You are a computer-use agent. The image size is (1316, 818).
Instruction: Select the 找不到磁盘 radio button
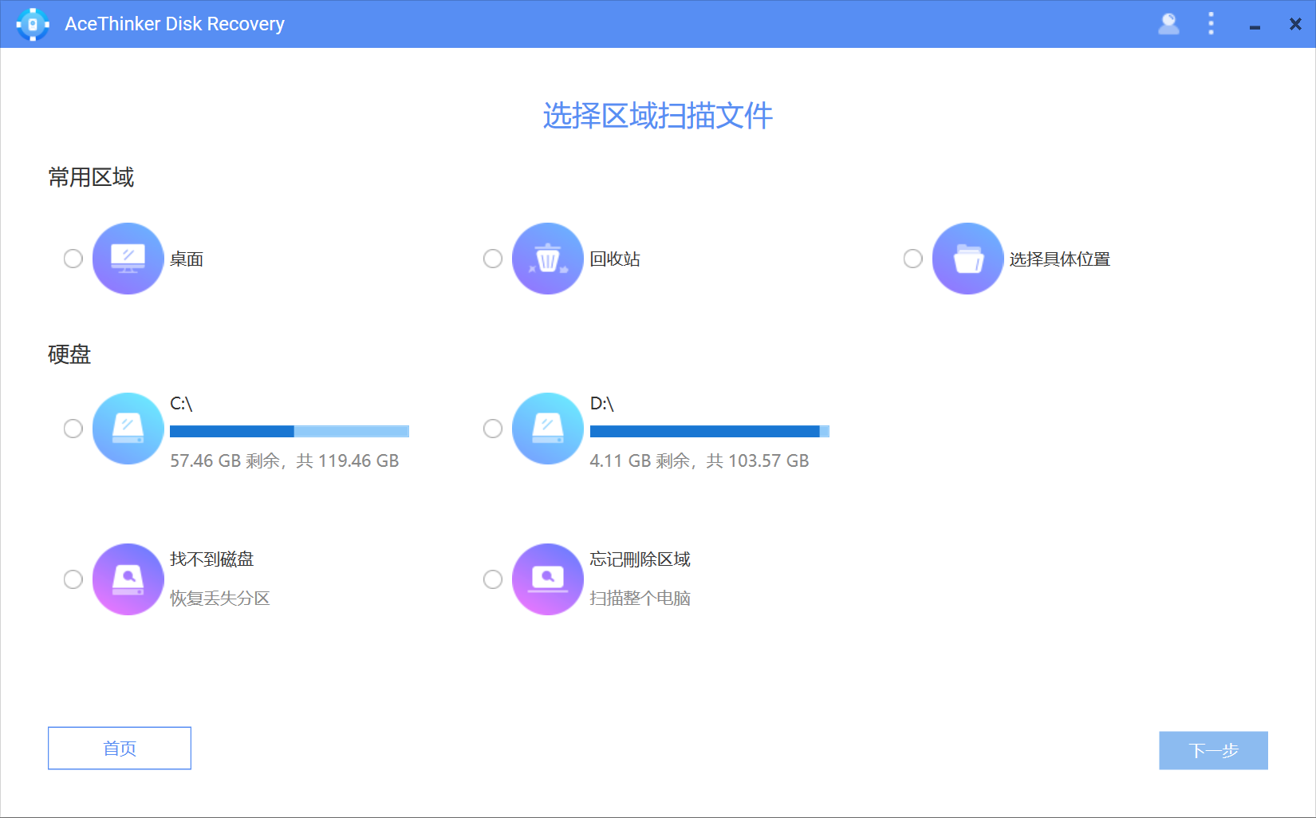click(73, 579)
